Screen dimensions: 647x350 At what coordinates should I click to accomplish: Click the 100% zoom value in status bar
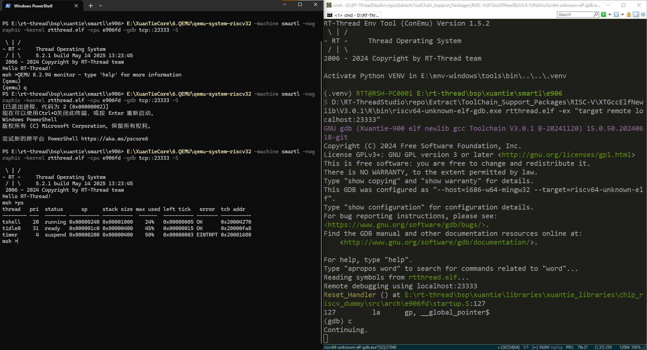pyautogui.click(x=636, y=347)
